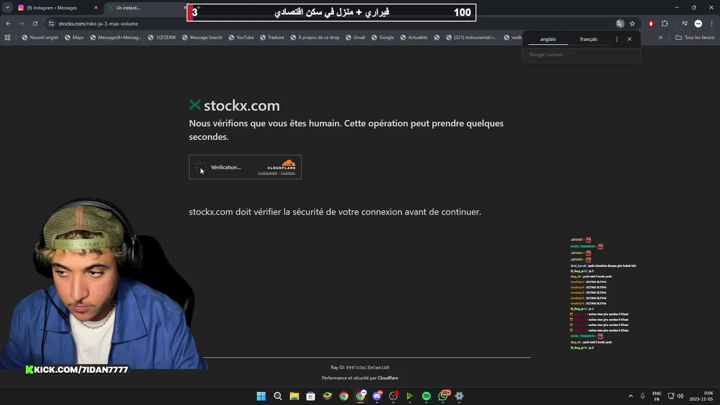
Task: Open the media control icon in toolbar
Action: (x=685, y=24)
